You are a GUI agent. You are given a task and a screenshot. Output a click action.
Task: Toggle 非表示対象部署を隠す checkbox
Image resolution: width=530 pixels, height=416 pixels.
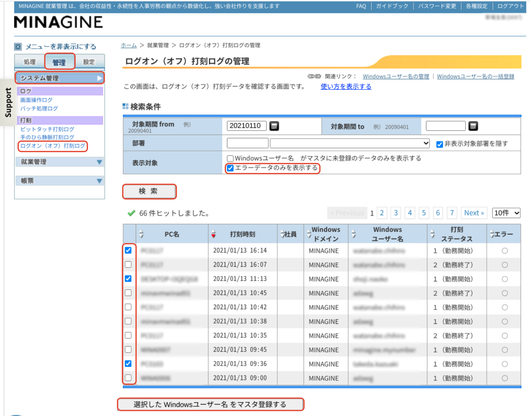(x=440, y=144)
